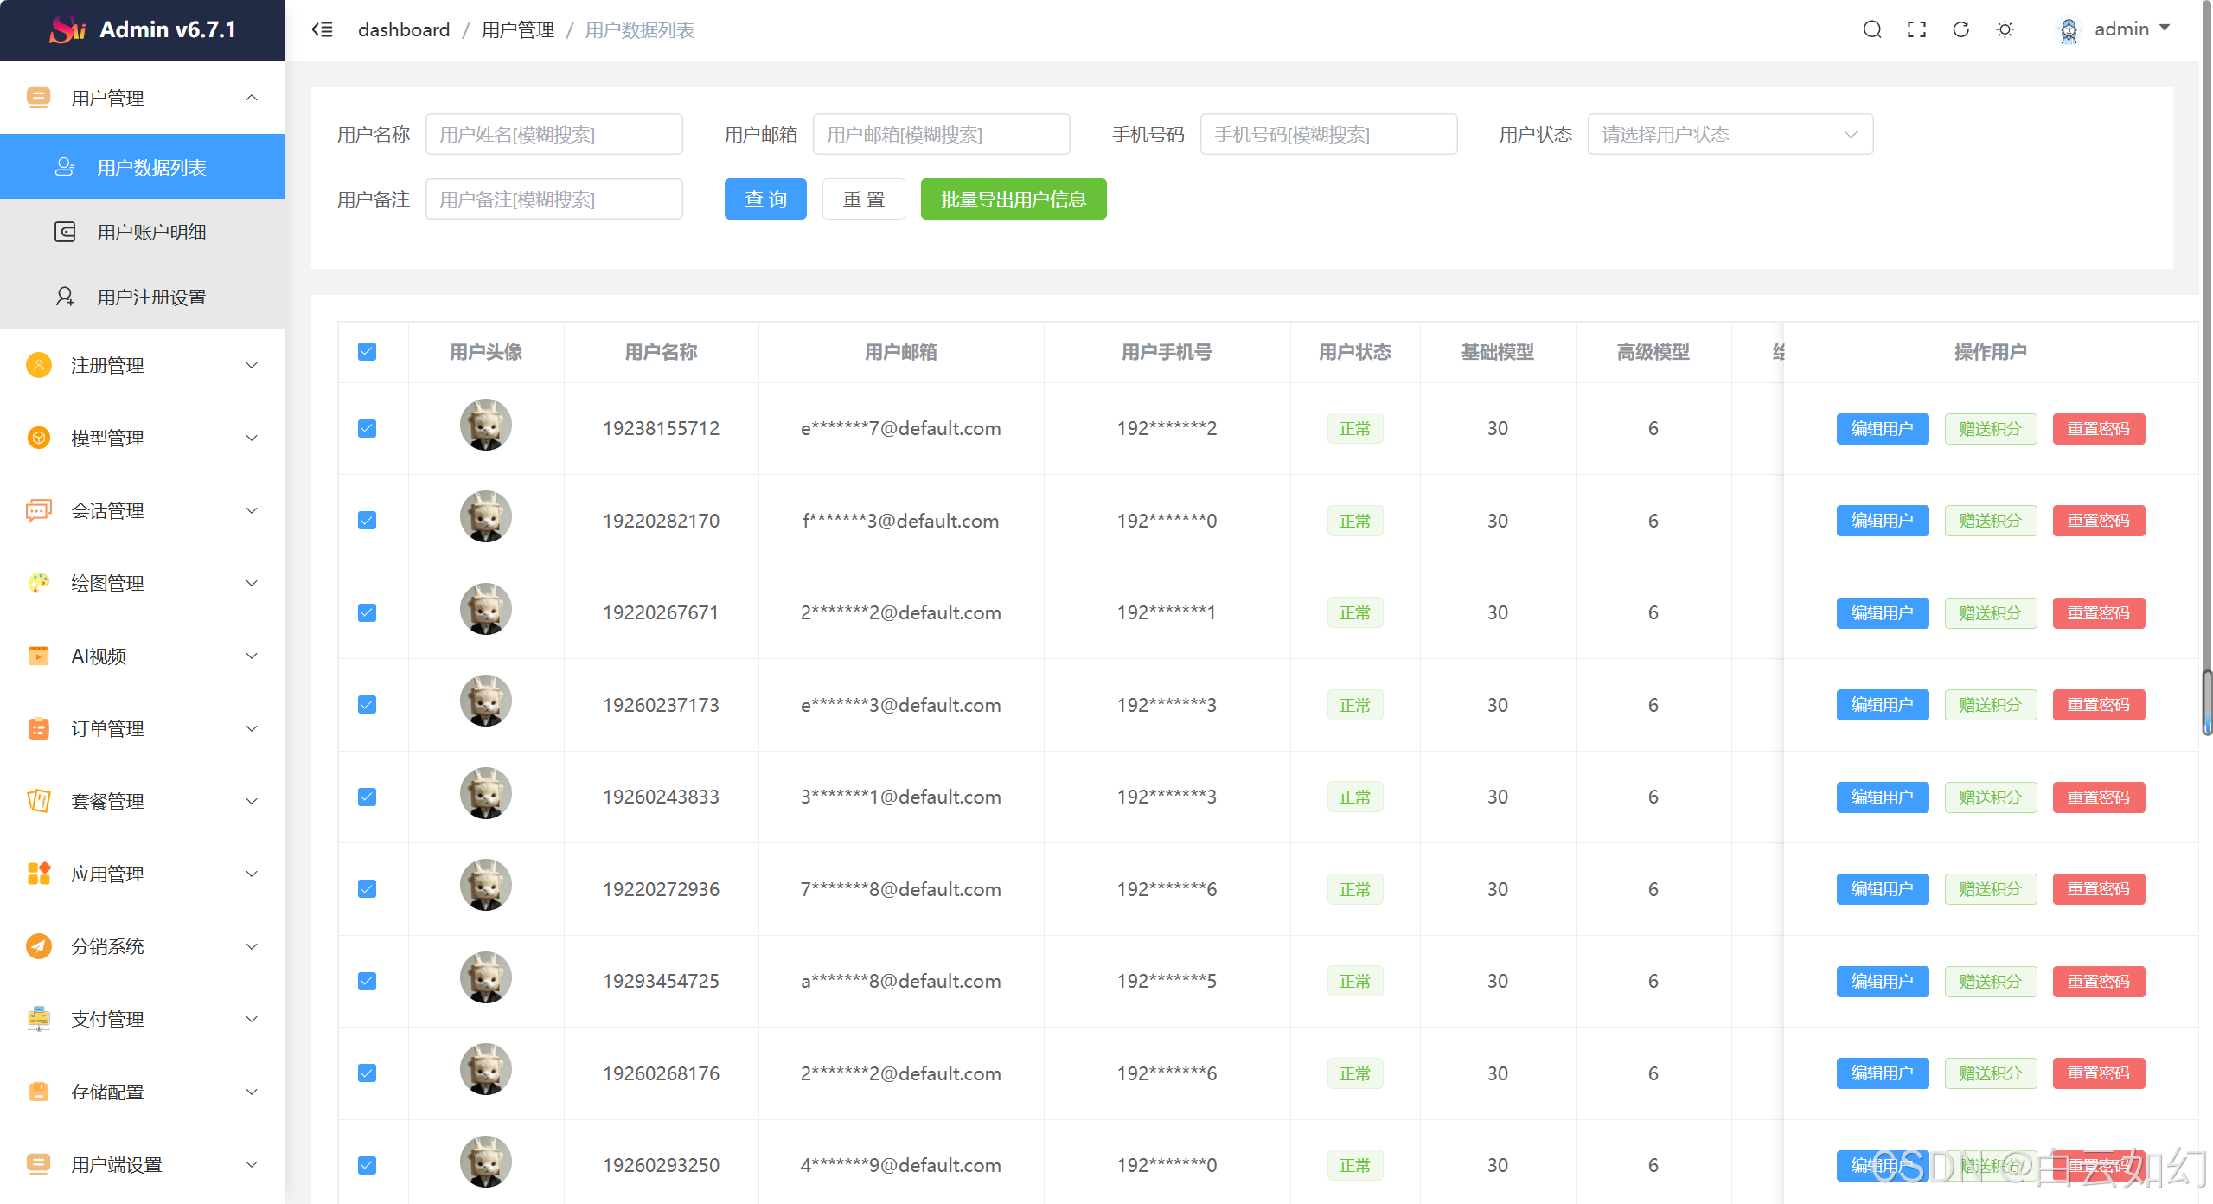Toggle fullscreen mode icon

[x=1916, y=29]
